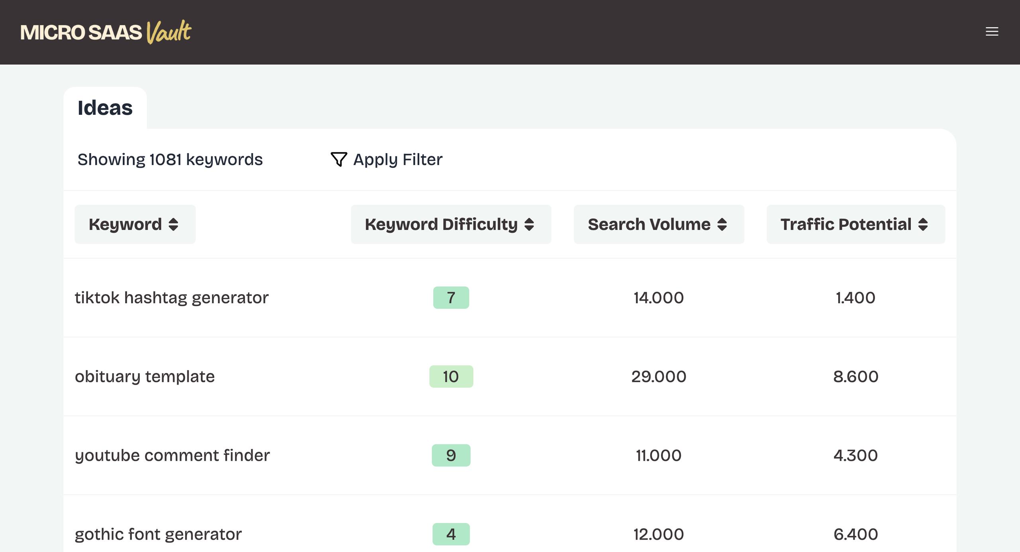Click the Keyword sort arrows icon
Screen dimensions: 1020x552
point(173,224)
